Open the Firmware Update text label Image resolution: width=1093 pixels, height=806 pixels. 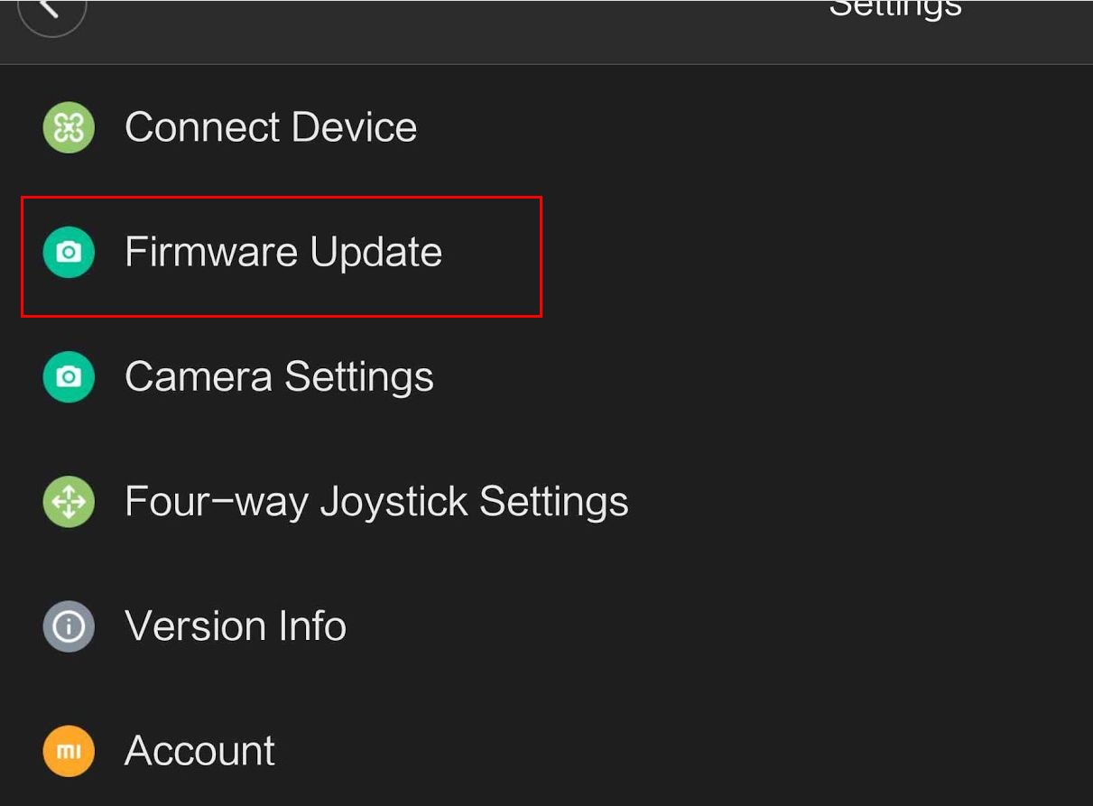click(x=283, y=252)
